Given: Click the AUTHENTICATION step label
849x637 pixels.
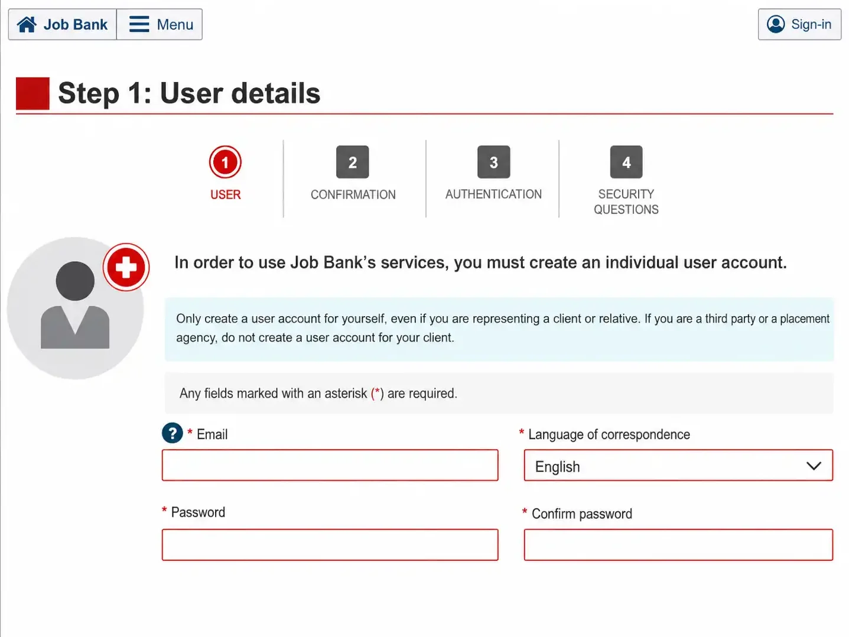Looking at the screenshot, I should point(493,194).
